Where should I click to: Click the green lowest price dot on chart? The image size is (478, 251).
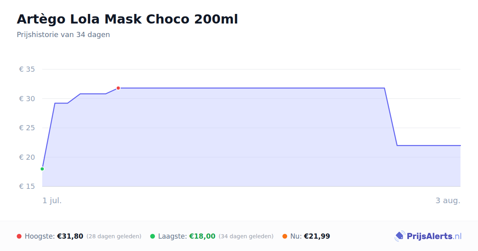tap(42, 169)
